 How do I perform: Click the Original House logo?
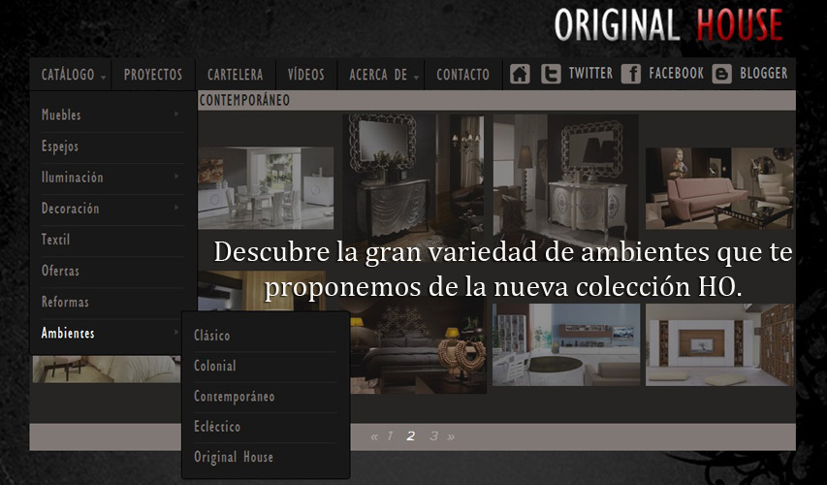click(x=668, y=24)
